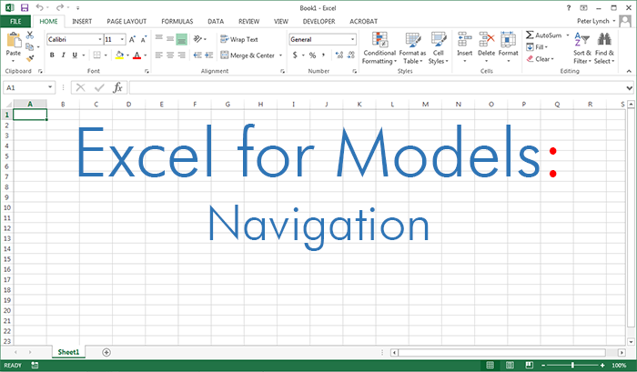Viewport: 637px width, 372px height.
Task: Click Delete cells button
Action: pos(486,48)
